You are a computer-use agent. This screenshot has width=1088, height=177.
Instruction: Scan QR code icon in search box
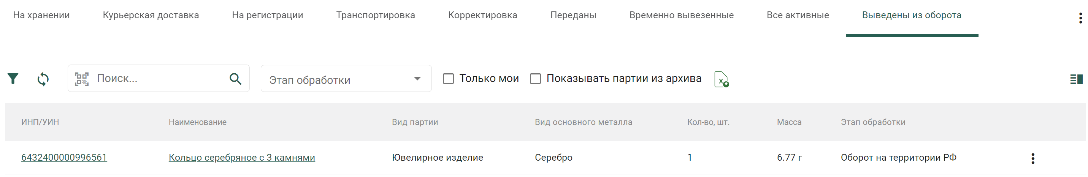point(81,79)
